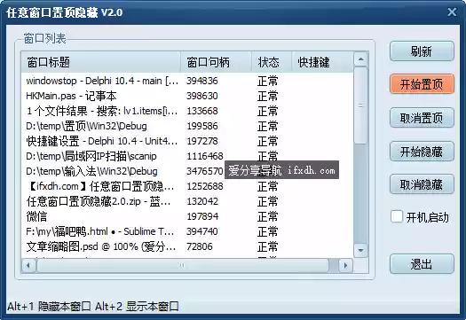466x320 pixels.
Task: Select the D:\temp\局域网IP扫描\scanip row
Action: (187, 156)
